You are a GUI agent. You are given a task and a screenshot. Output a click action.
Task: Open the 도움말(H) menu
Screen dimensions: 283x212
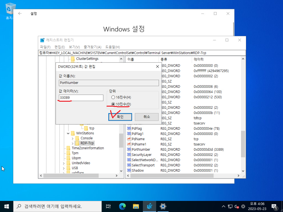112,47
